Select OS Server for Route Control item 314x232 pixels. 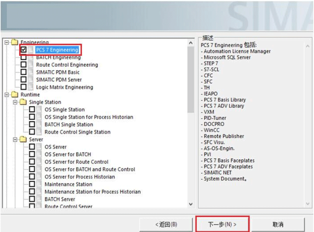click(x=76, y=162)
